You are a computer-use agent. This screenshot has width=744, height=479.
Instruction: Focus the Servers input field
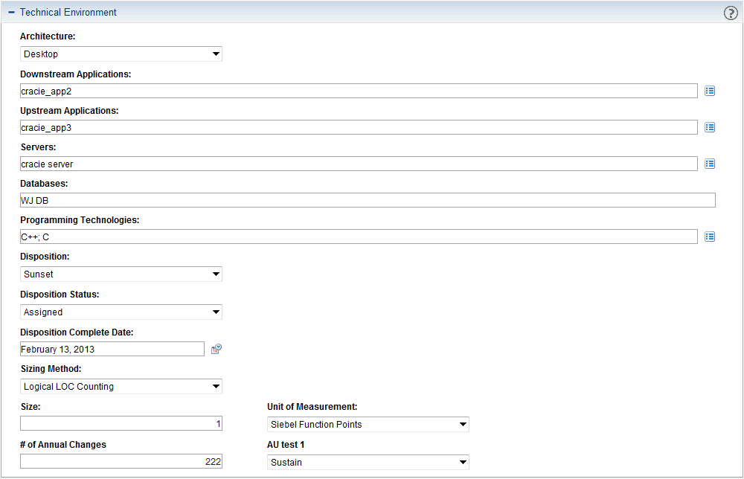359,164
